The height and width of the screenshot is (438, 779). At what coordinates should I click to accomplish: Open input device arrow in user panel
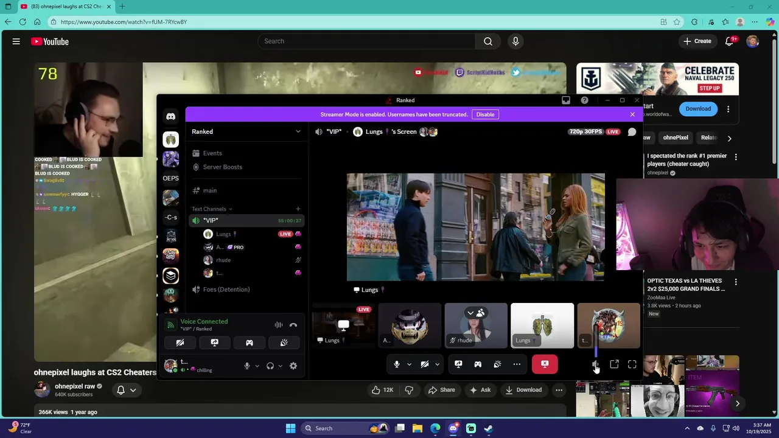pos(257,366)
